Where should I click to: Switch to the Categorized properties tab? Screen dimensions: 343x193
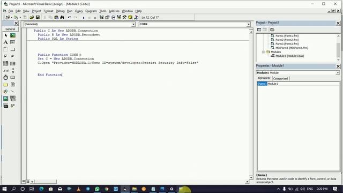point(280,78)
